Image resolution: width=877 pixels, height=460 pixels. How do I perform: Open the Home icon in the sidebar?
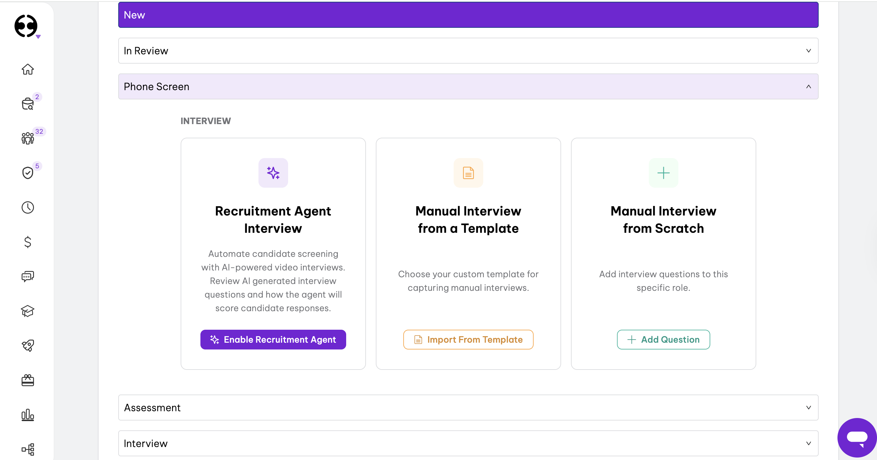(27, 69)
